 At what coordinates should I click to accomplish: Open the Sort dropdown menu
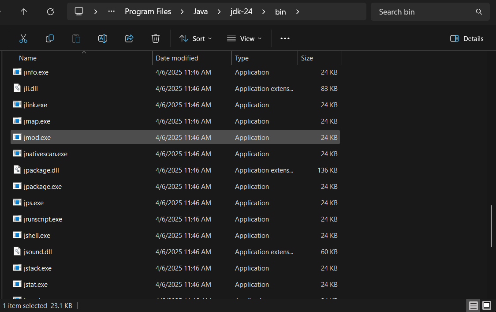pos(195,39)
